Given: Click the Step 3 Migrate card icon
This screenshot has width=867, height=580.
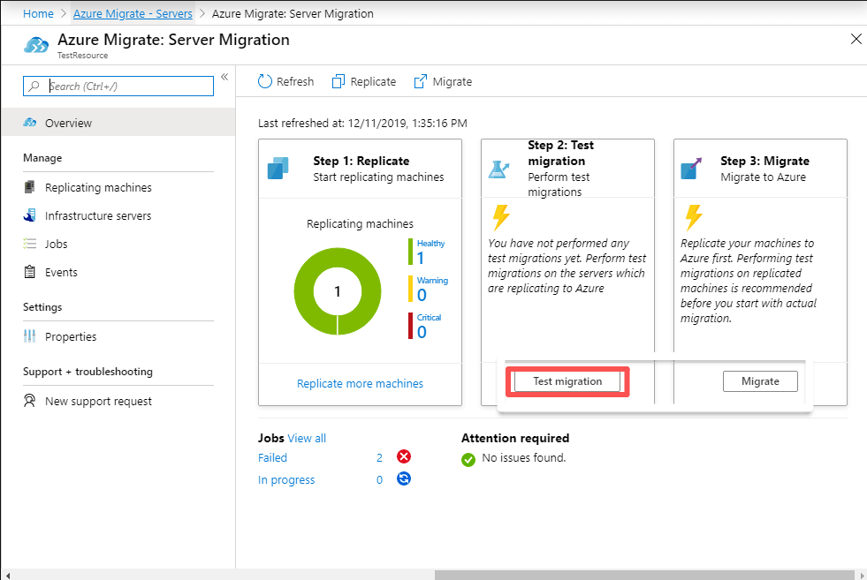Looking at the screenshot, I should tap(691, 169).
